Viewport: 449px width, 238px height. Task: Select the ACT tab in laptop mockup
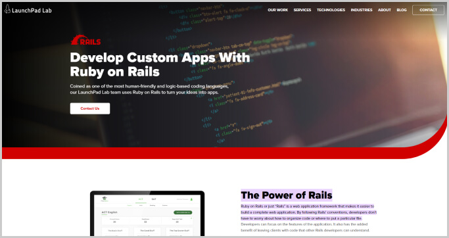click(141, 199)
